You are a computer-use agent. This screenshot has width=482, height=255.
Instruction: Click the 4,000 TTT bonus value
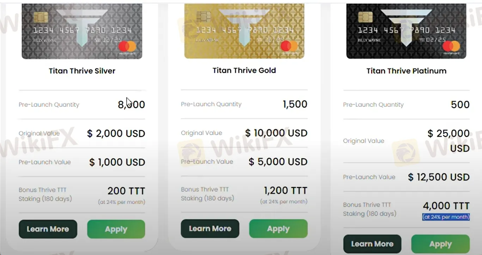(x=446, y=206)
